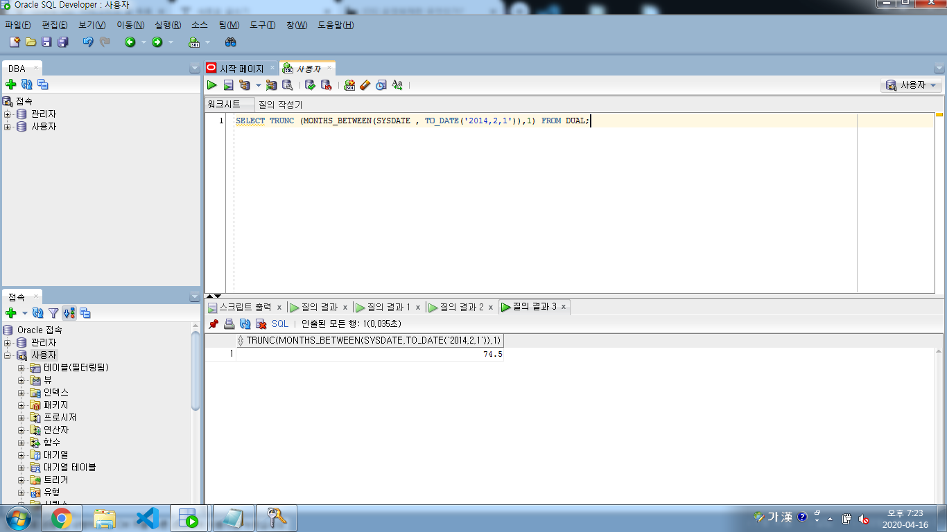Close the 질의 결과 1 tab
This screenshot has height=532, width=947.
tap(418, 307)
